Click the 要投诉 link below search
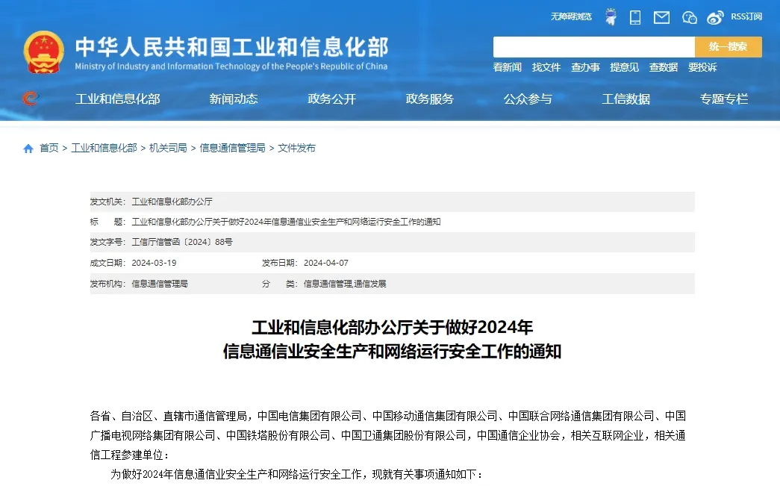The height and width of the screenshot is (486, 780). pos(702,67)
